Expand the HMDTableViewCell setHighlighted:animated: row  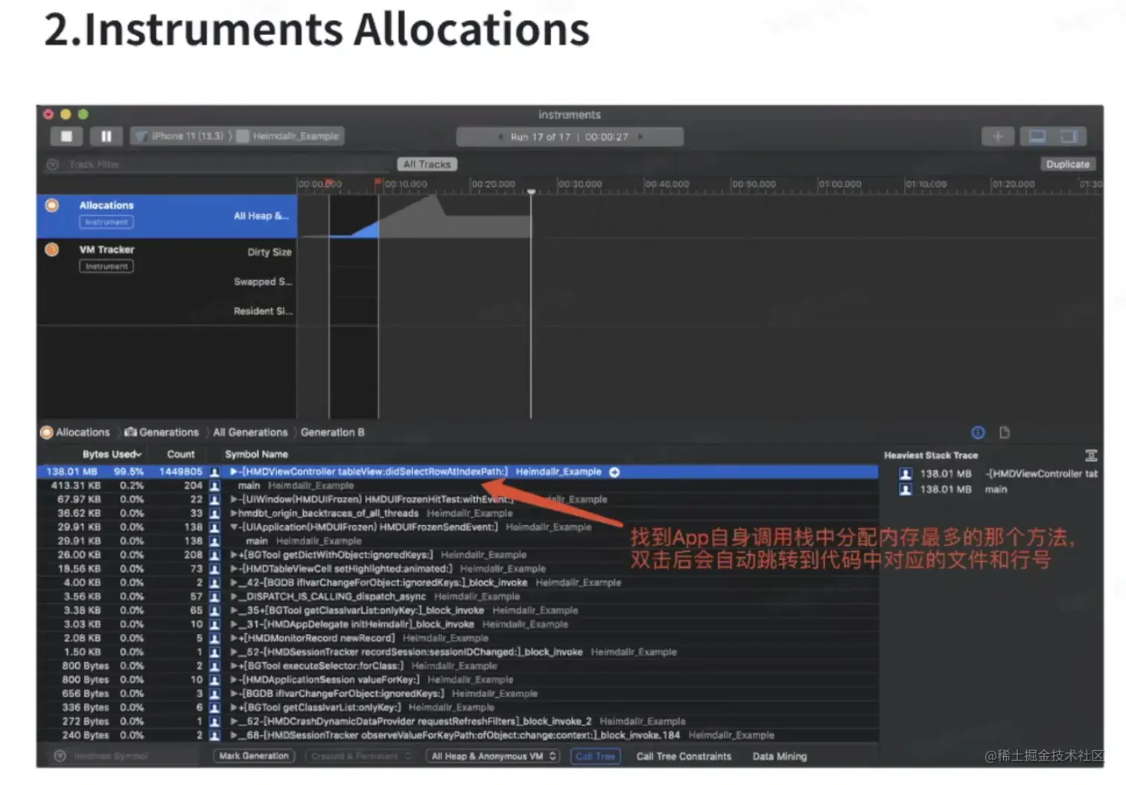coord(234,569)
